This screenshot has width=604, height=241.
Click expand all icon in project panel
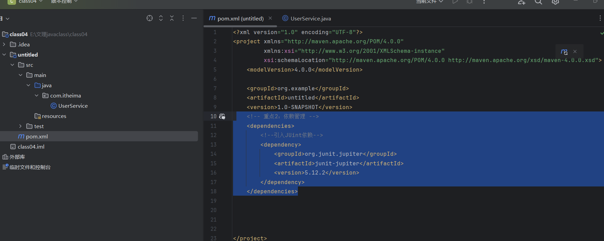click(161, 18)
